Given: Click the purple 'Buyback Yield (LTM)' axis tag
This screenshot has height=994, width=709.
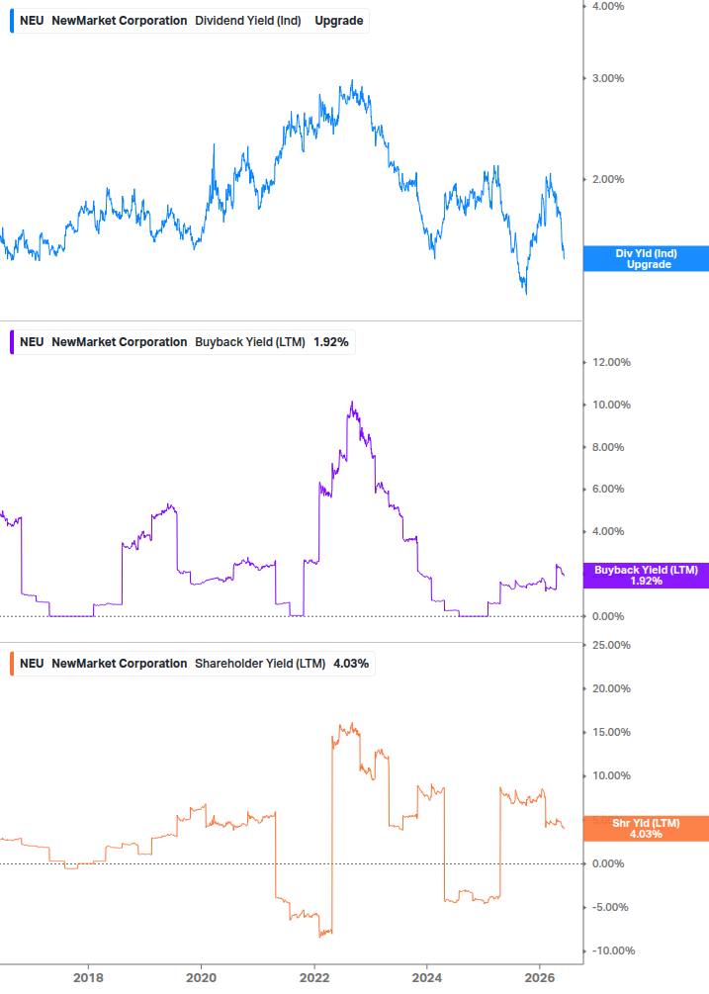Looking at the screenshot, I should pos(646,576).
